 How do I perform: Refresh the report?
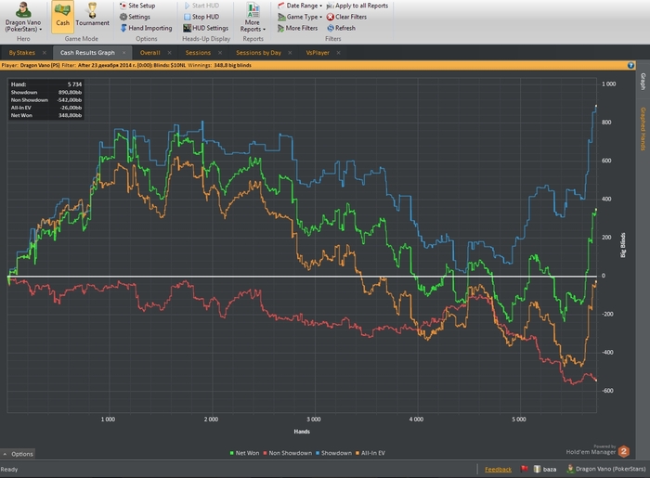point(341,28)
